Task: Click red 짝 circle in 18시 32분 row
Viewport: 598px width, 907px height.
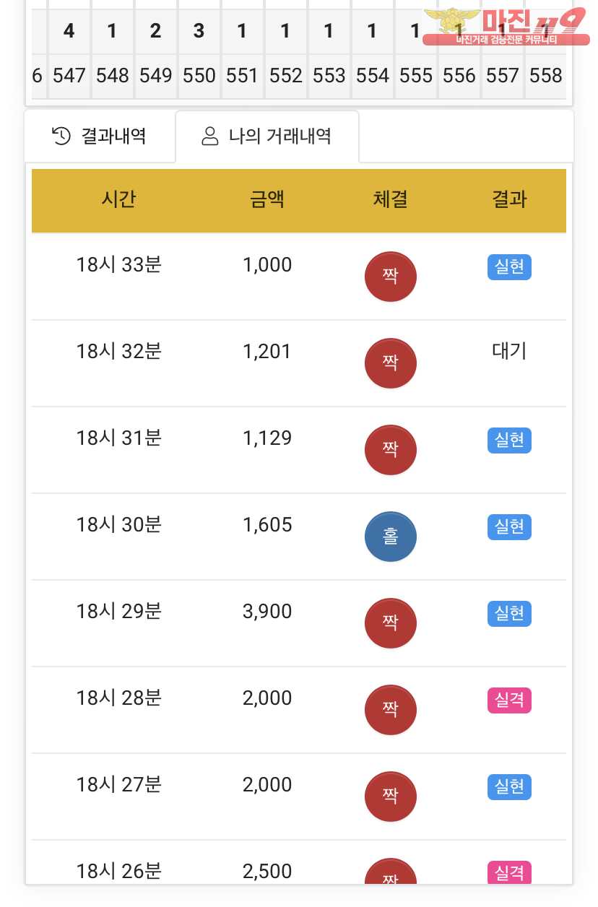Action: tap(390, 363)
